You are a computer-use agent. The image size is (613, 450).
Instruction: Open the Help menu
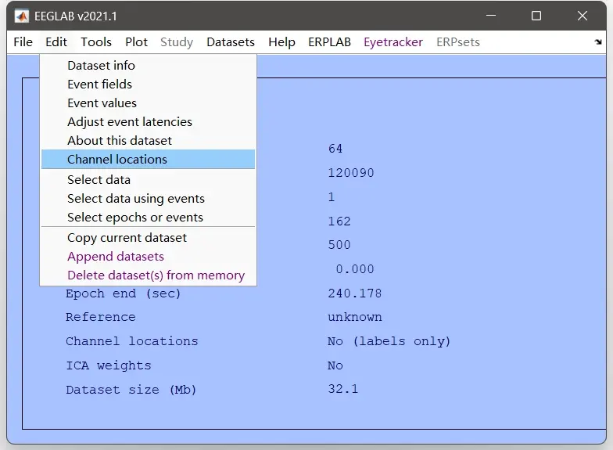pyautogui.click(x=281, y=42)
